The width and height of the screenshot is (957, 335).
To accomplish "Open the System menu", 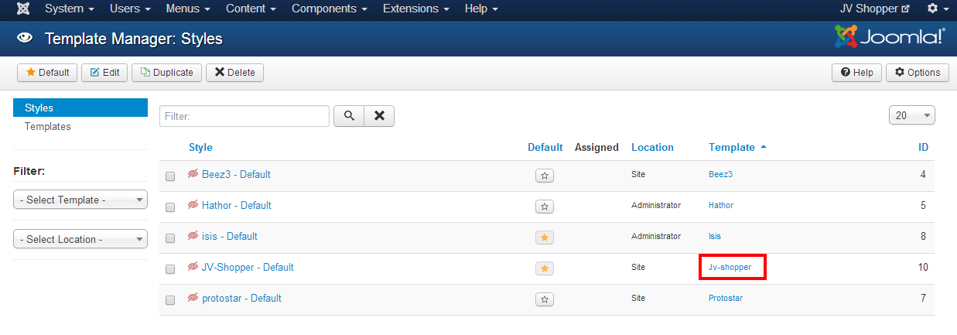I will 70,9.
